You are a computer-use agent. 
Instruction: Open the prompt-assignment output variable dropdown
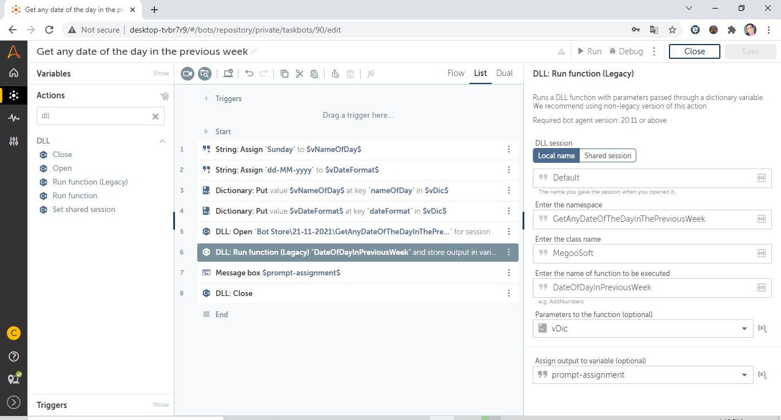coord(744,375)
